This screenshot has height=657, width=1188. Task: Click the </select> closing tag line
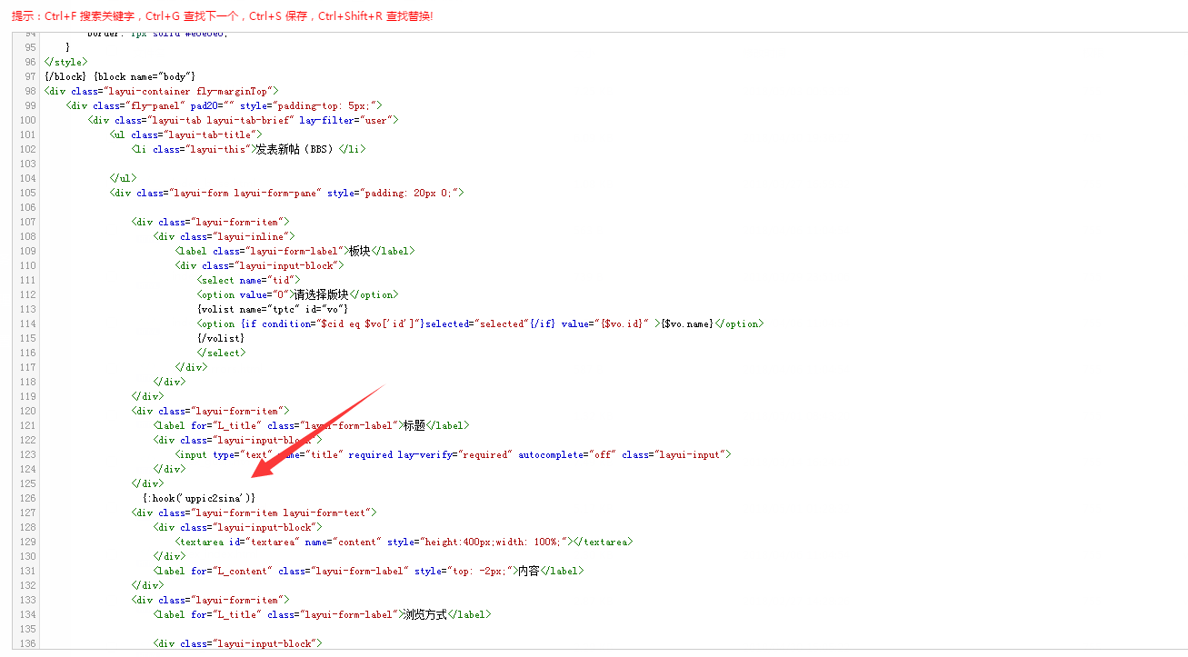click(x=221, y=353)
